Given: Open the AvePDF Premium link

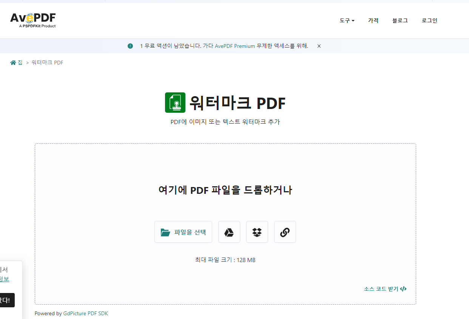Looking at the screenshot, I should click(235, 46).
